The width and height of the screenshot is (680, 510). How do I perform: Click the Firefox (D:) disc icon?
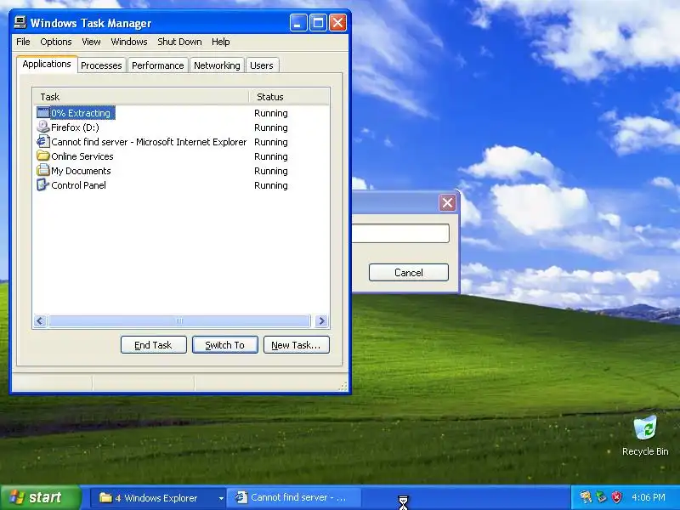click(x=43, y=127)
